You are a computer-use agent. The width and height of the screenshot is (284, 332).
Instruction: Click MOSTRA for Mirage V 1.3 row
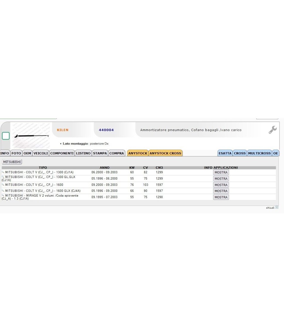(x=221, y=197)
